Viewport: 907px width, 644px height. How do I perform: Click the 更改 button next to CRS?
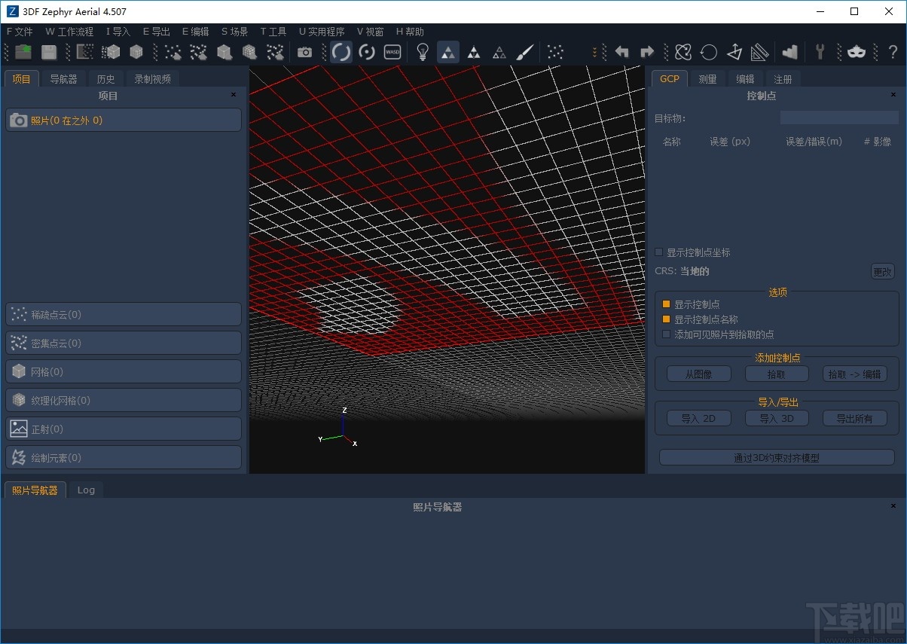(x=881, y=271)
